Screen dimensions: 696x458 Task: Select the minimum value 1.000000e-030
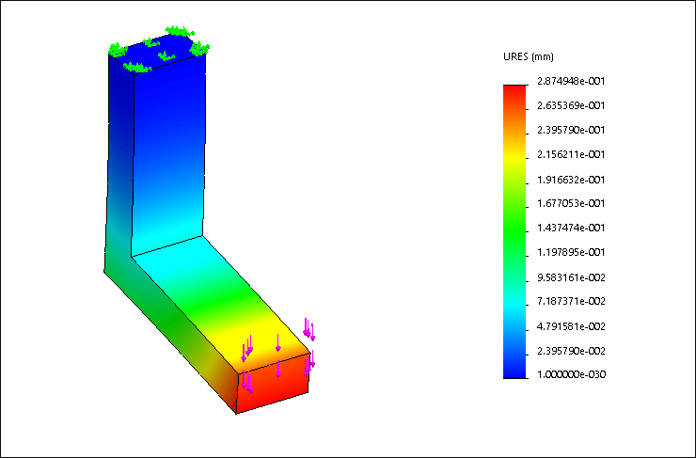pos(571,374)
